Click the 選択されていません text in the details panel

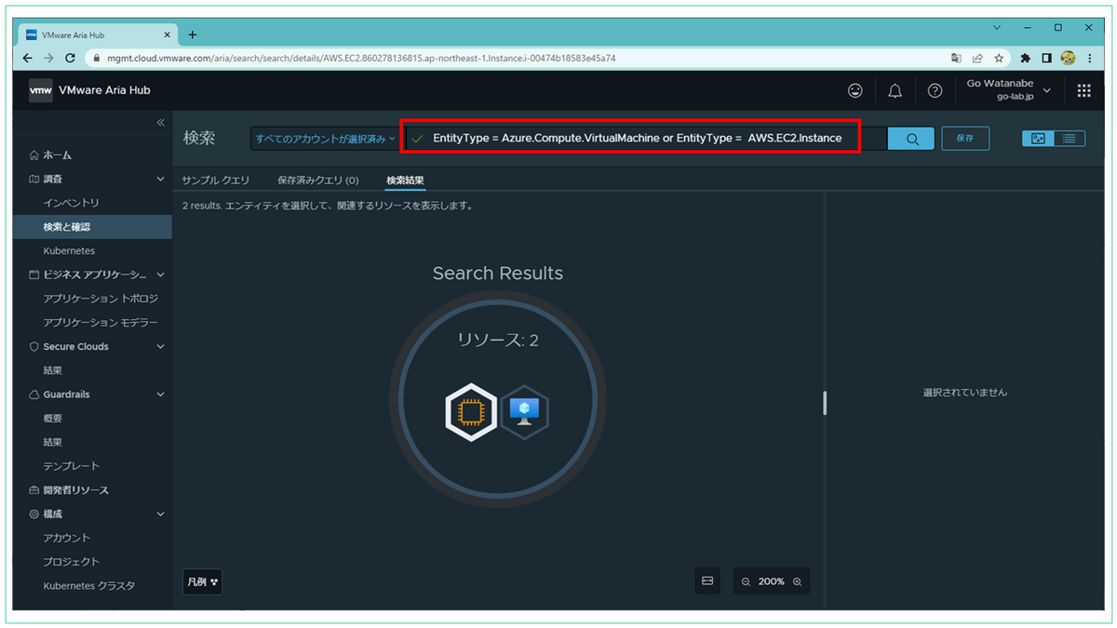965,393
